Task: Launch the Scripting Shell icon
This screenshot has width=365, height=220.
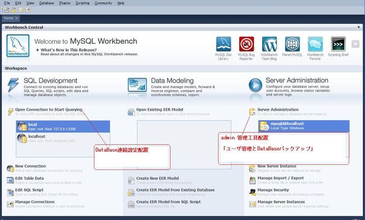Action: (338, 44)
